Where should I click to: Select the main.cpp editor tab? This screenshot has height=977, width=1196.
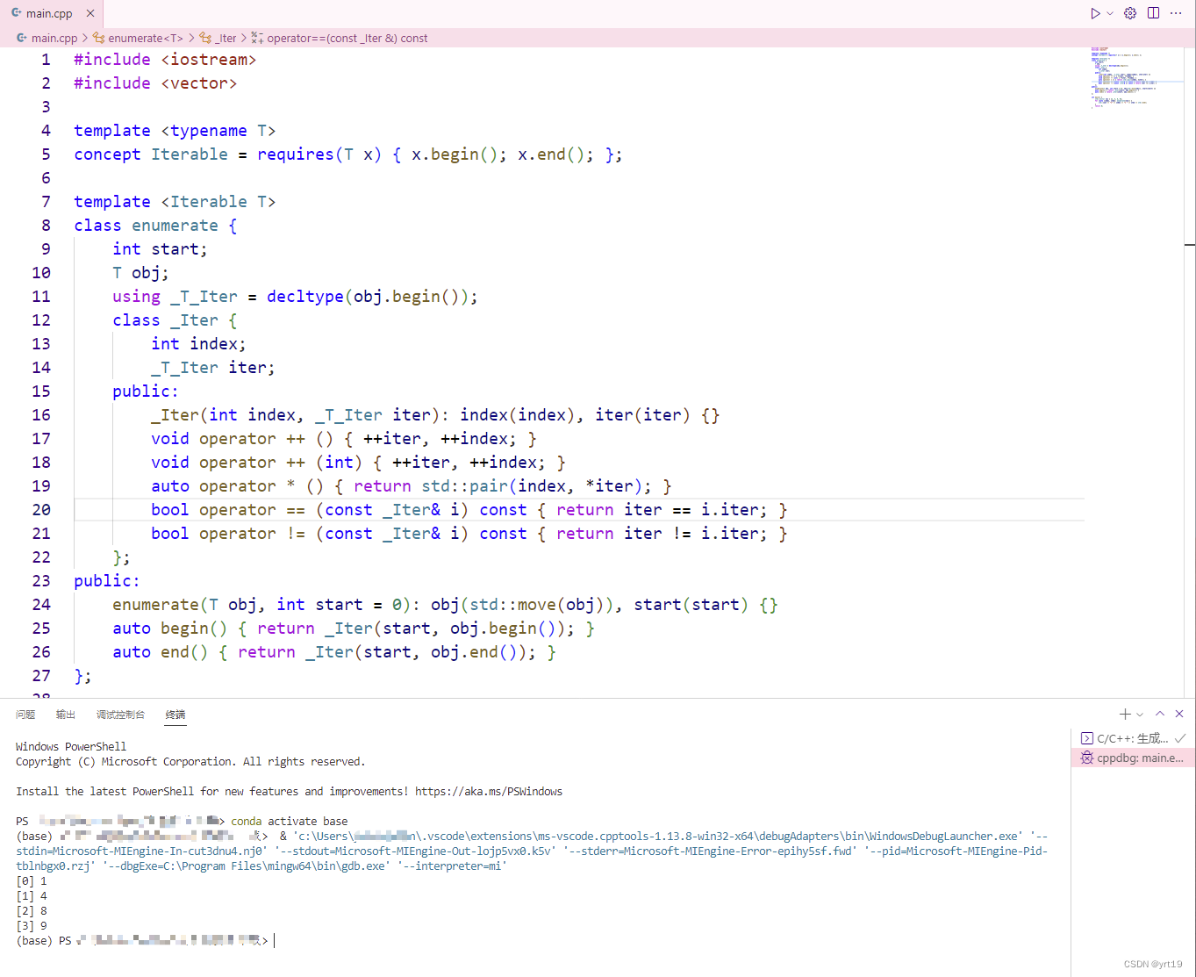point(51,13)
